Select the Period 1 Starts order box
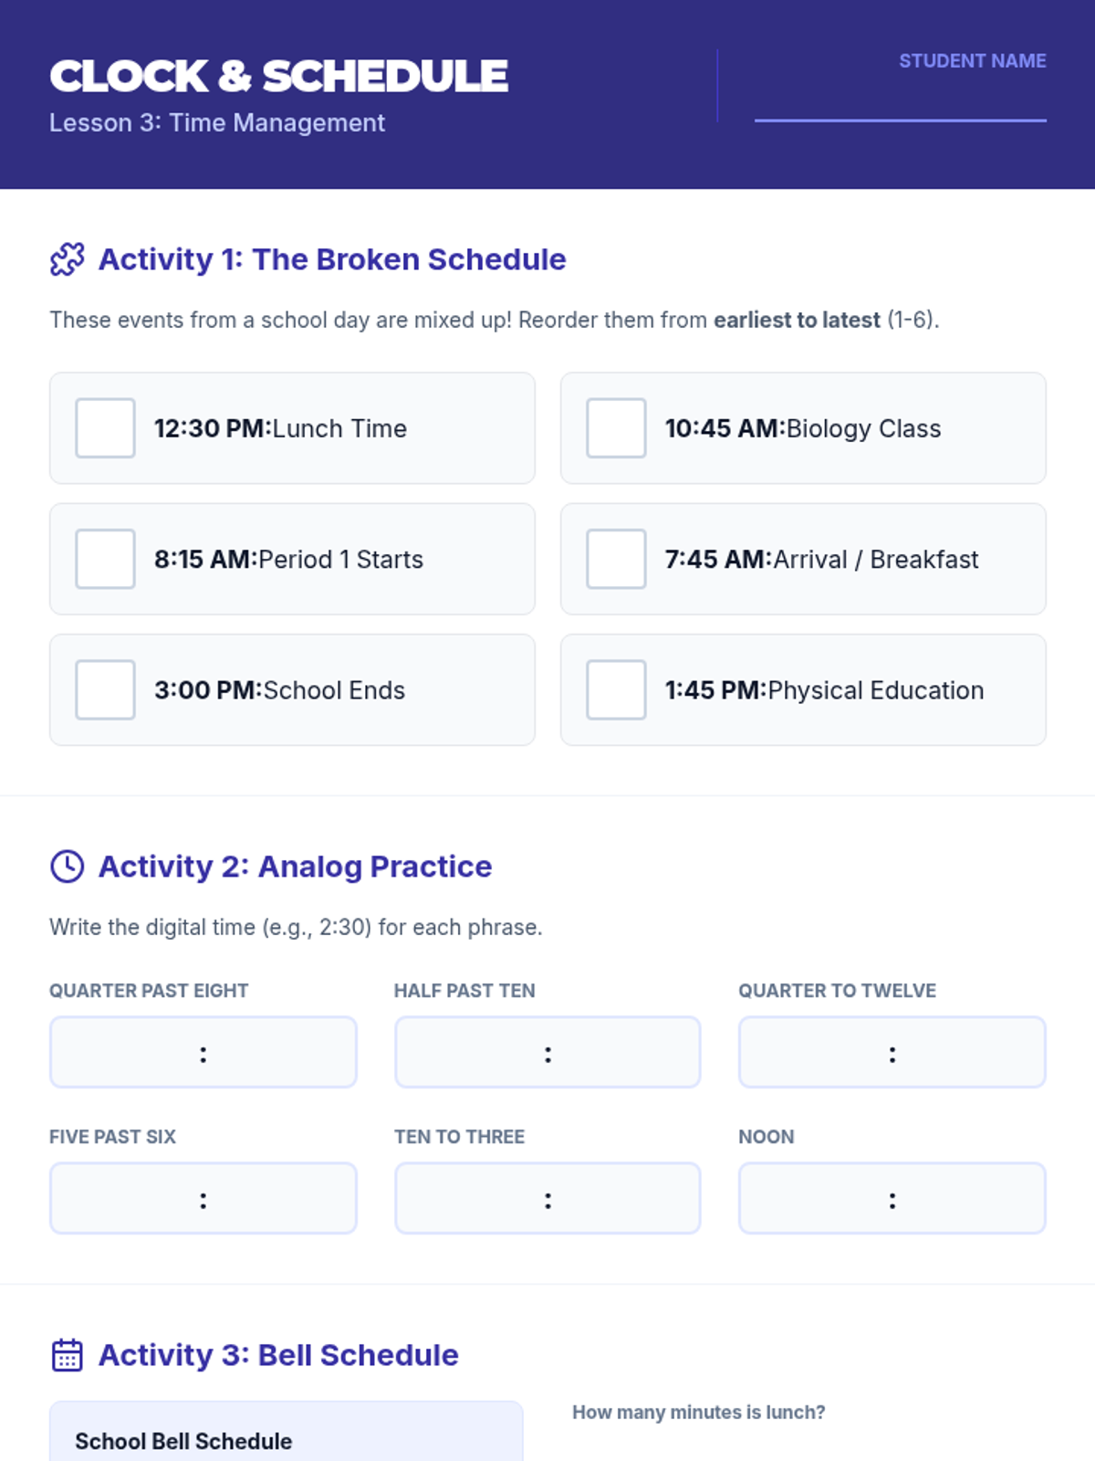1095x1461 pixels. (x=105, y=559)
